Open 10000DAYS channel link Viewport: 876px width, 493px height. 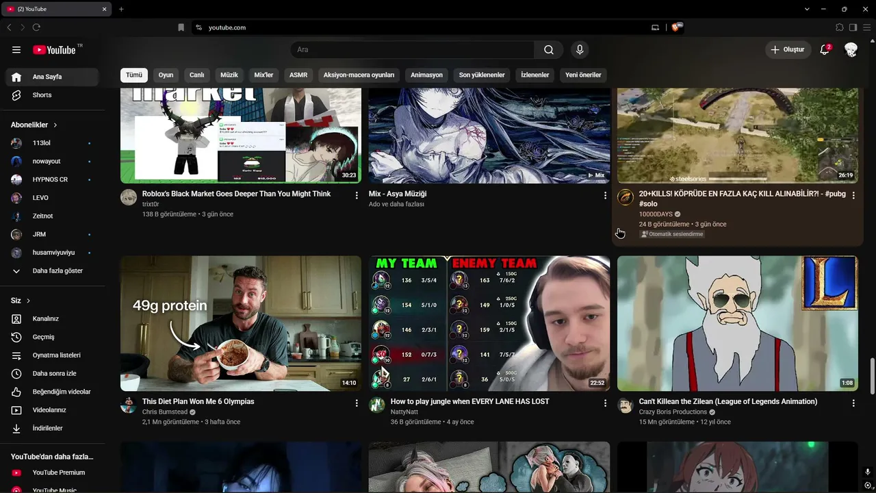[x=656, y=214]
